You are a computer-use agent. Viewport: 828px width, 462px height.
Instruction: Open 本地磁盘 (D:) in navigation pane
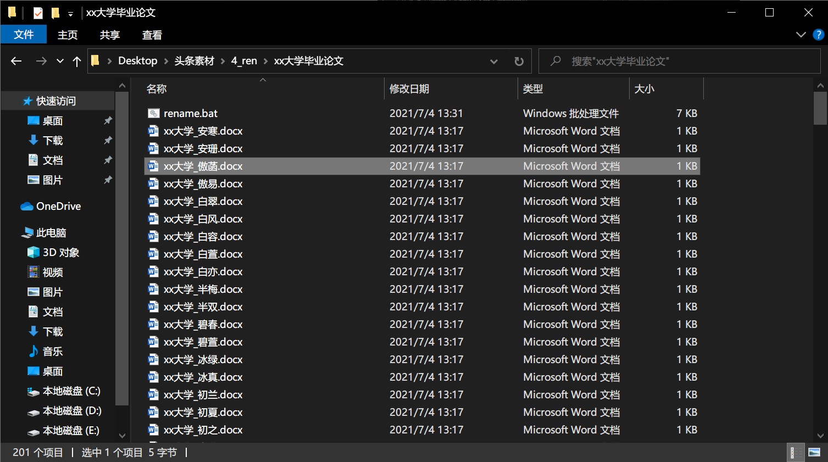click(72, 411)
